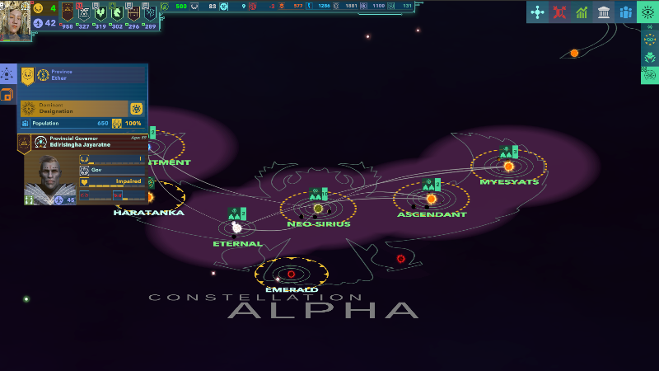
Task: Click the house banner showing 296
Action: (133, 12)
